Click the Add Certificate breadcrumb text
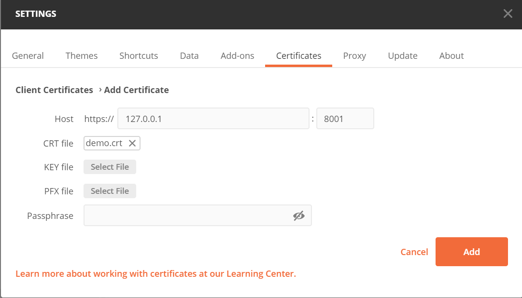Viewport: 522px width, 298px height. click(x=136, y=90)
